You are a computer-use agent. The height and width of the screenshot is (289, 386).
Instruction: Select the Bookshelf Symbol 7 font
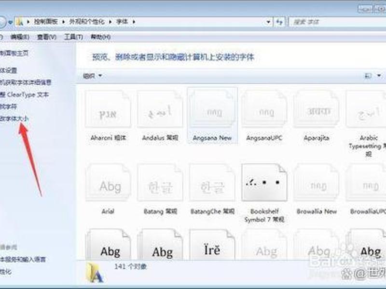264,193
